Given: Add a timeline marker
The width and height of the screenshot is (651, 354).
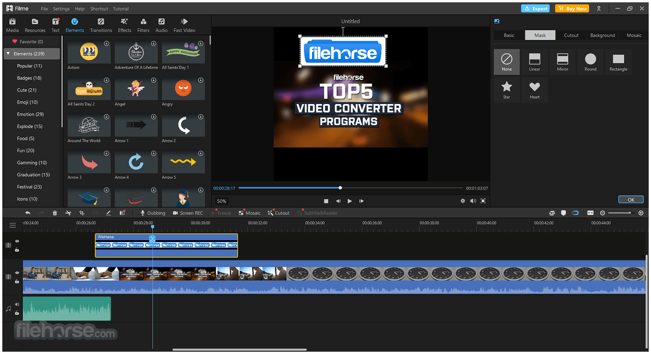Looking at the screenshot, I should click(x=564, y=213).
